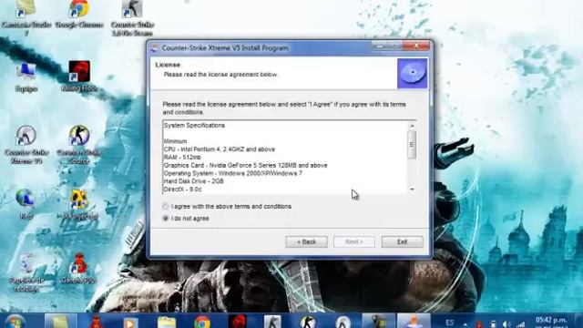Show hidden system tray icons
Image resolution: width=583 pixels, height=328 pixels.
coord(465,324)
